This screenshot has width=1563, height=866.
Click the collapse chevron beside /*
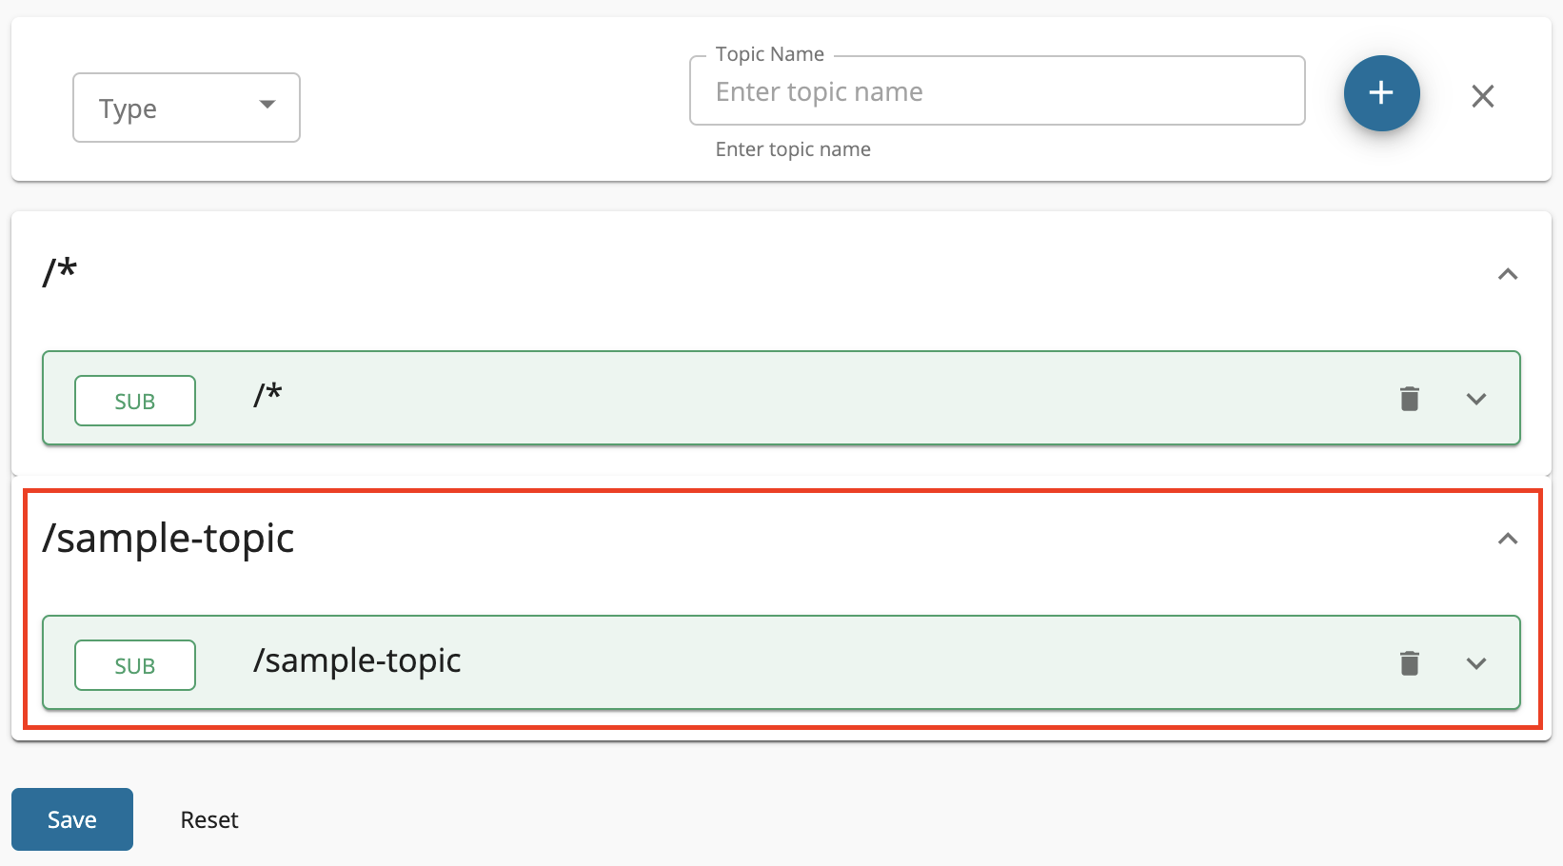tap(1508, 274)
